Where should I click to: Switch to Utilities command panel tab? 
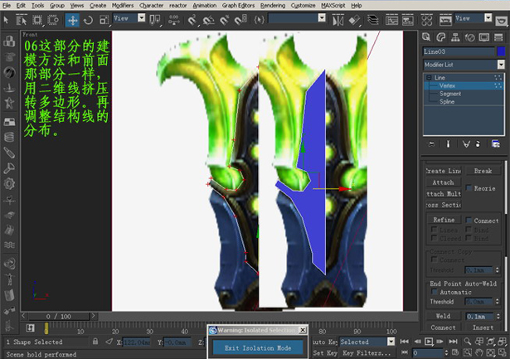point(498,37)
